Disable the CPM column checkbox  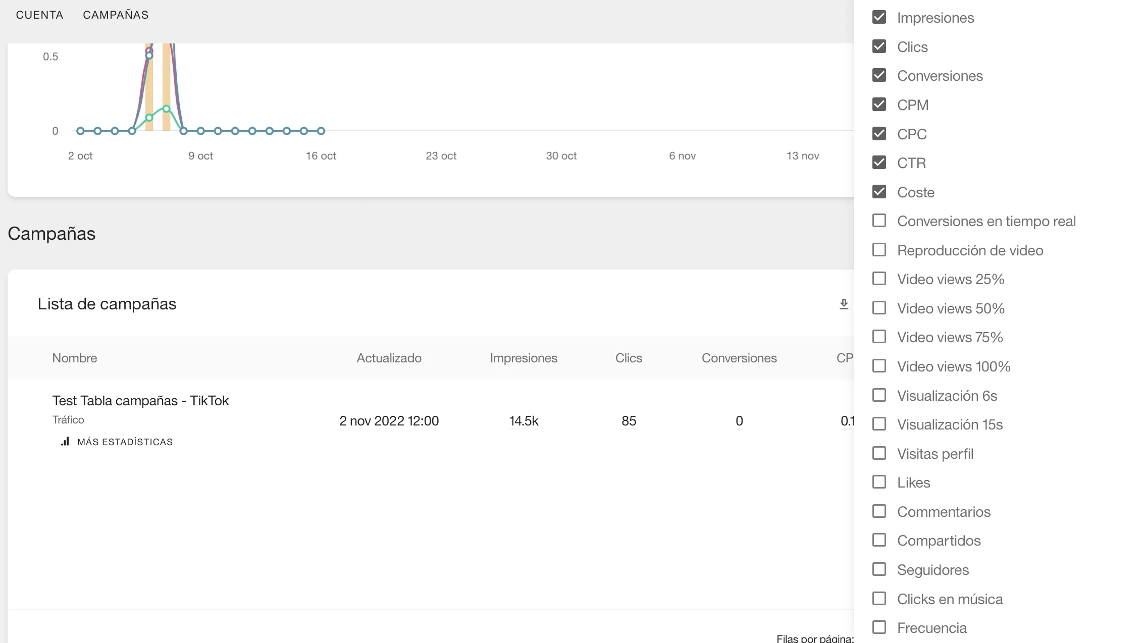pyautogui.click(x=879, y=104)
